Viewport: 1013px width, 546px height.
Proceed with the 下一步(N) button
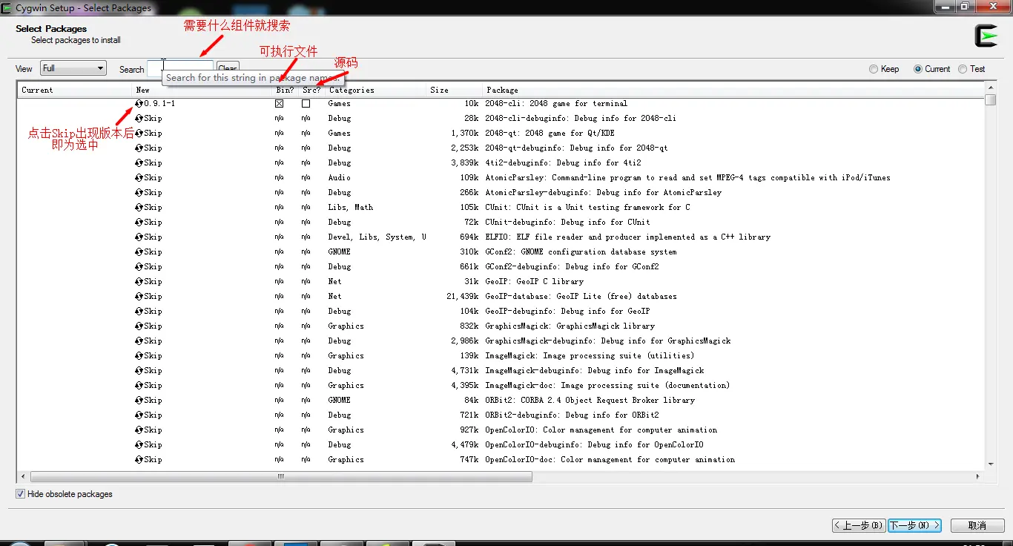point(914,525)
